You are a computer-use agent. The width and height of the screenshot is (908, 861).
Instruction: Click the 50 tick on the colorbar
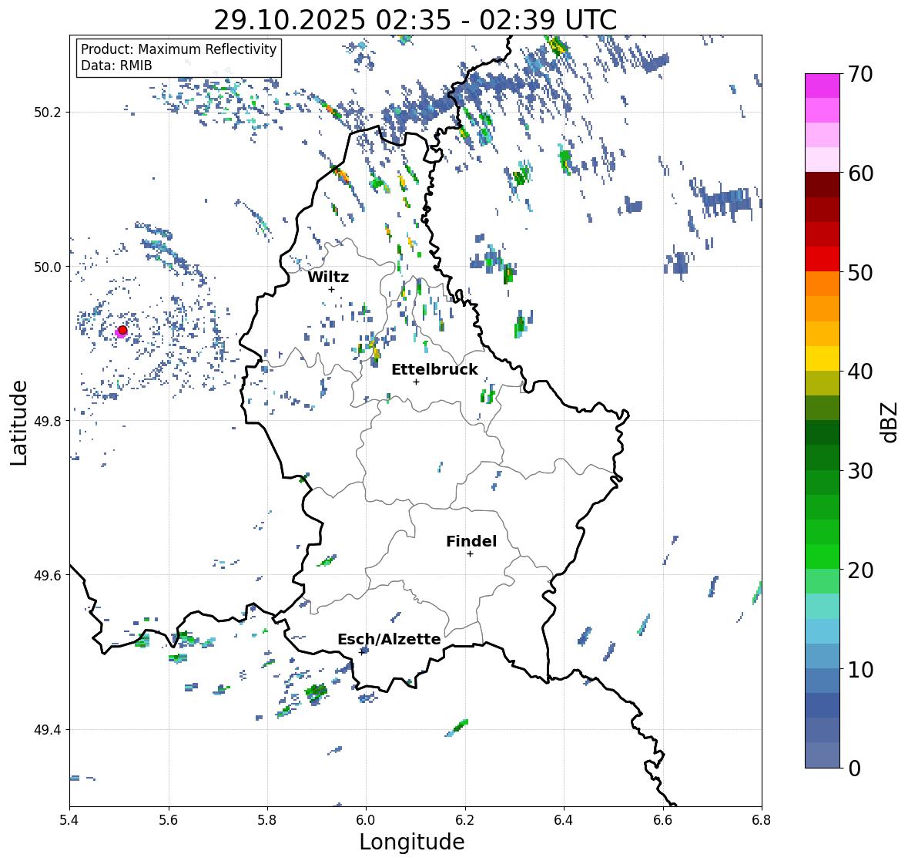pos(860,272)
